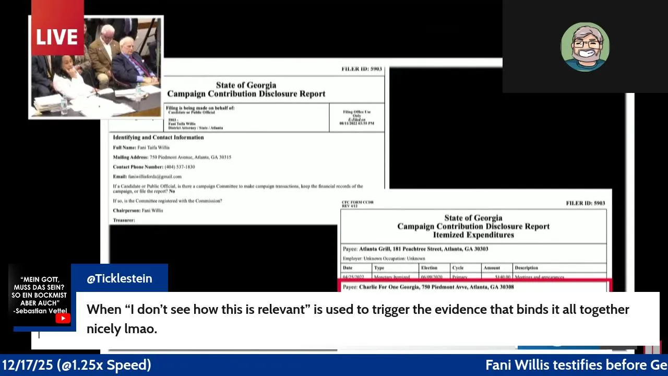This screenshot has width=668, height=376.
Task: Click the mailing address "750 Piedmont Avenue" line
Action: (x=172, y=157)
